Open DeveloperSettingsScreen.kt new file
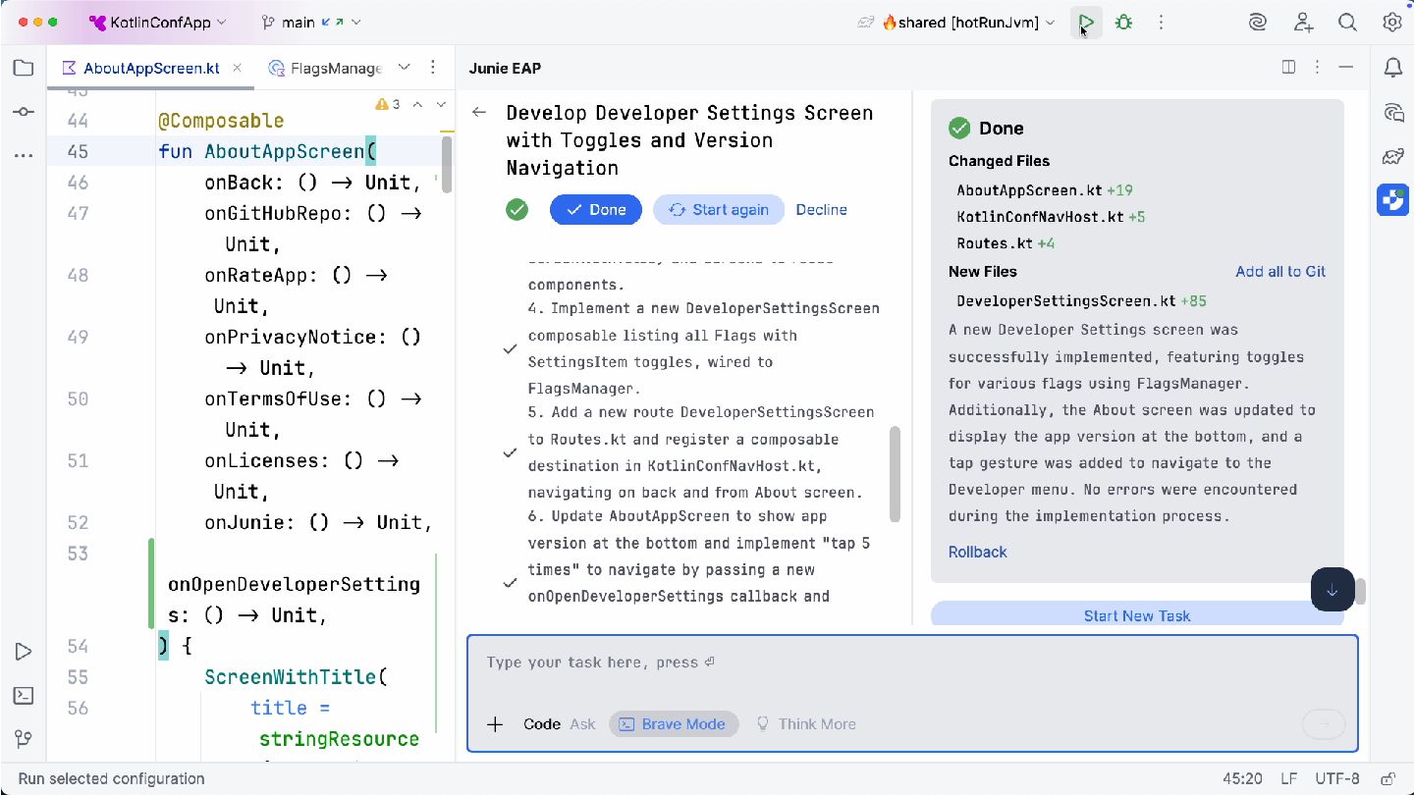Screen dimensions: 1414x795 point(1066,301)
